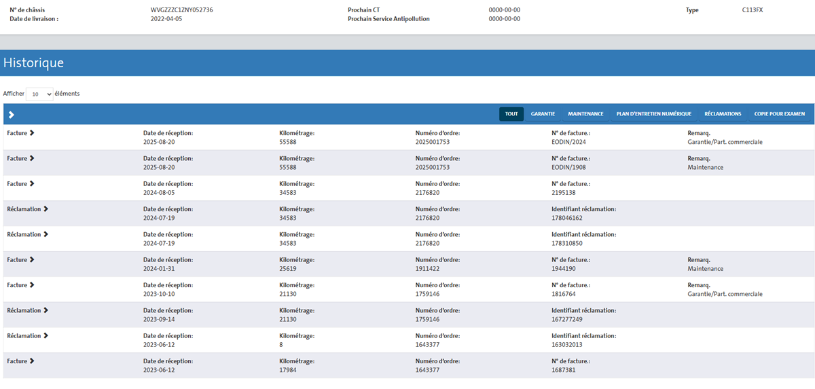Filter history by RÉCLAMATIONS
Image resolution: width=815 pixels, height=389 pixels.
[723, 114]
